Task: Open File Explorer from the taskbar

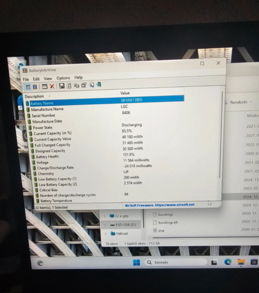Action: click(241, 262)
